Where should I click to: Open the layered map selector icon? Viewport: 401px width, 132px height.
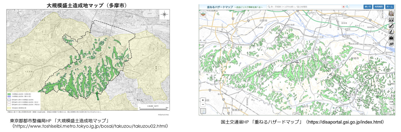coord(203,14)
